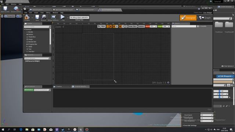This screenshot has height=132, width=235.
Task: Toggle the orange grid snapping icon
Action: pos(120,26)
